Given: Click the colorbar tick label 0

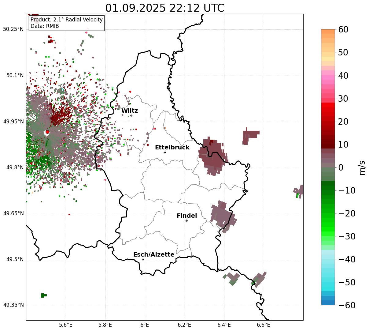Looking at the screenshot, I should 341,167.
